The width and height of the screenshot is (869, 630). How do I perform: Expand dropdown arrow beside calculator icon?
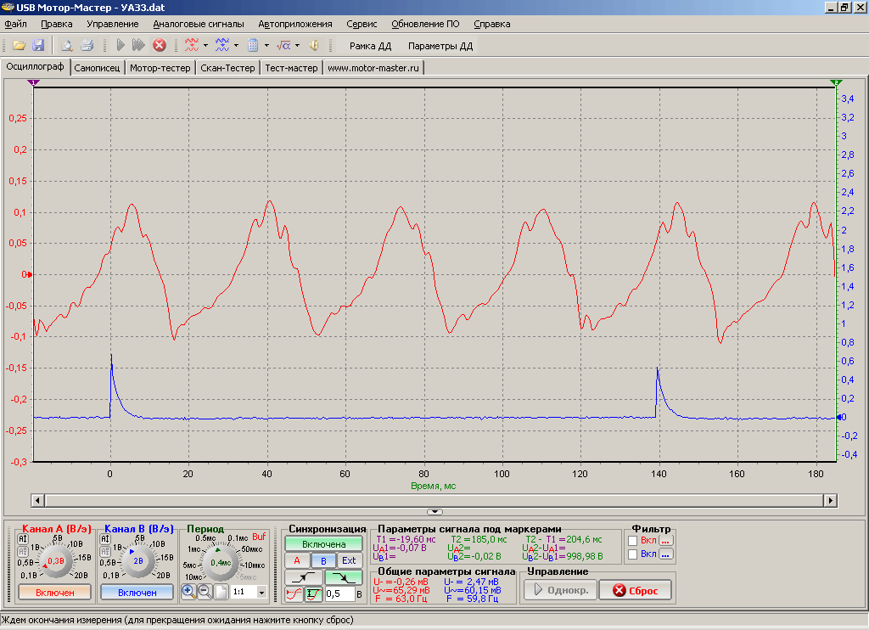pyautogui.click(x=266, y=46)
